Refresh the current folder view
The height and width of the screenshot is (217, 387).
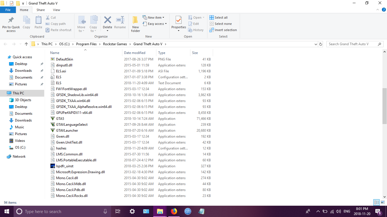point(321,44)
